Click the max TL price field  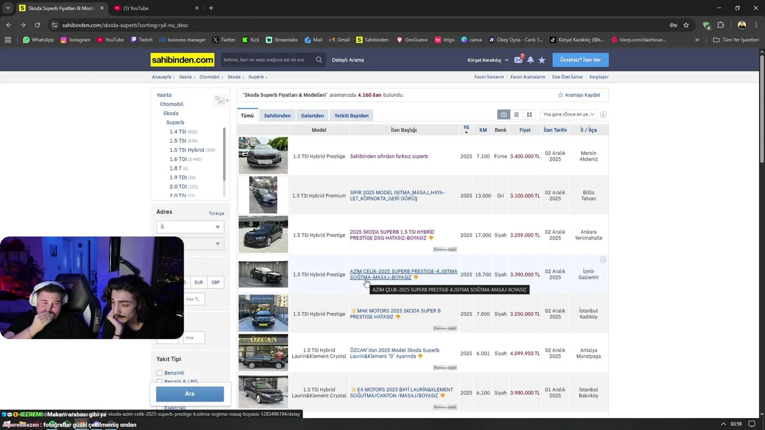point(194,299)
